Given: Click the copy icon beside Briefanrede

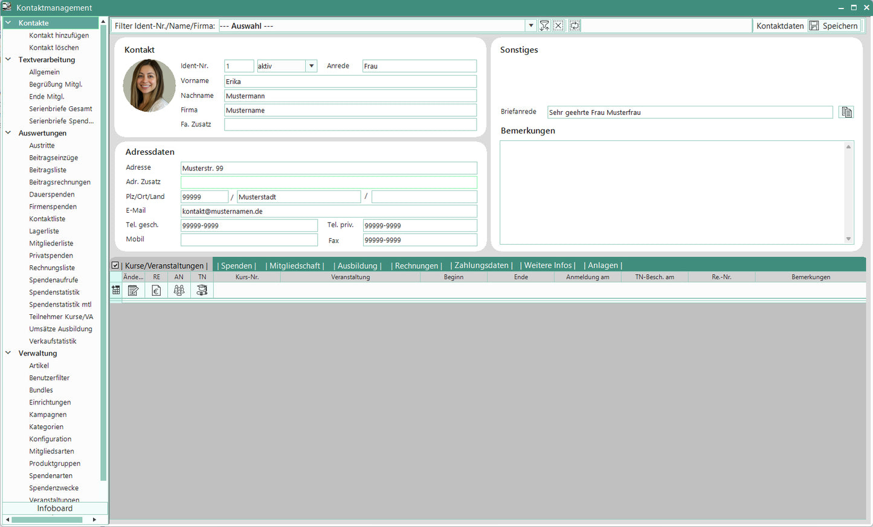Looking at the screenshot, I should 846,112.
